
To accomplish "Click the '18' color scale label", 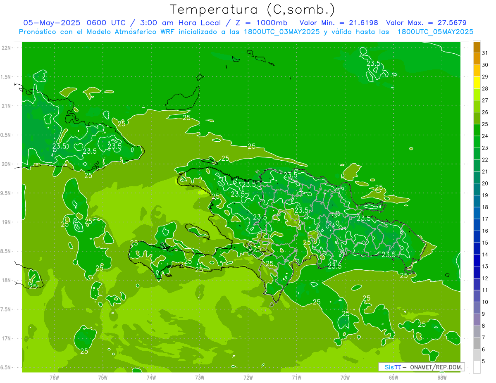I will (x=485, y=207).
